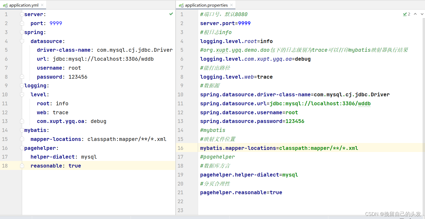Click 'mybatis.mapper-locations' property line

tap(279, 148)
